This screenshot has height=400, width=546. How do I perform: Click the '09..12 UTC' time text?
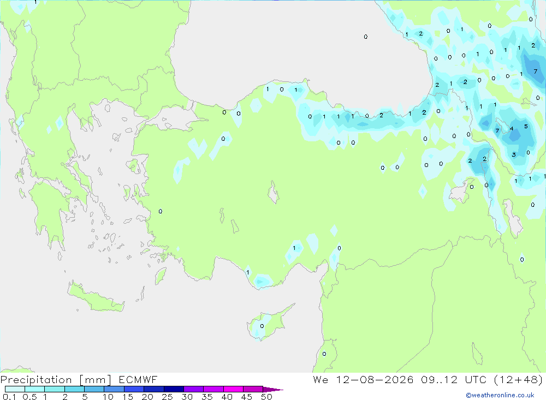point(453,379)
